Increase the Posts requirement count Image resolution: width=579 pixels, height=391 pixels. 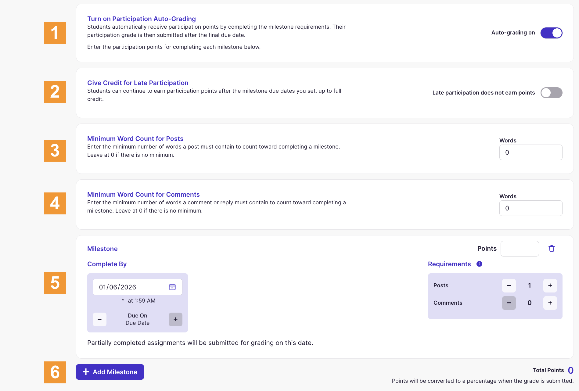[x=550, y=285]
